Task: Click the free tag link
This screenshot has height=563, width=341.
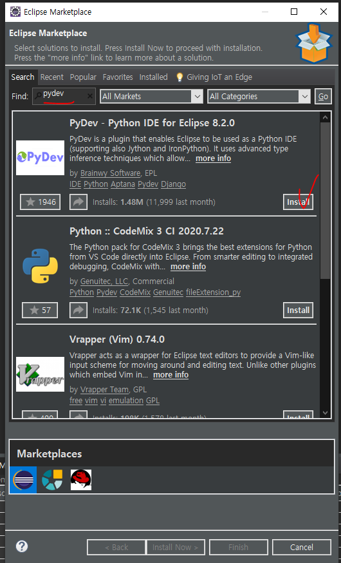Action: click(x=76, y=400)
